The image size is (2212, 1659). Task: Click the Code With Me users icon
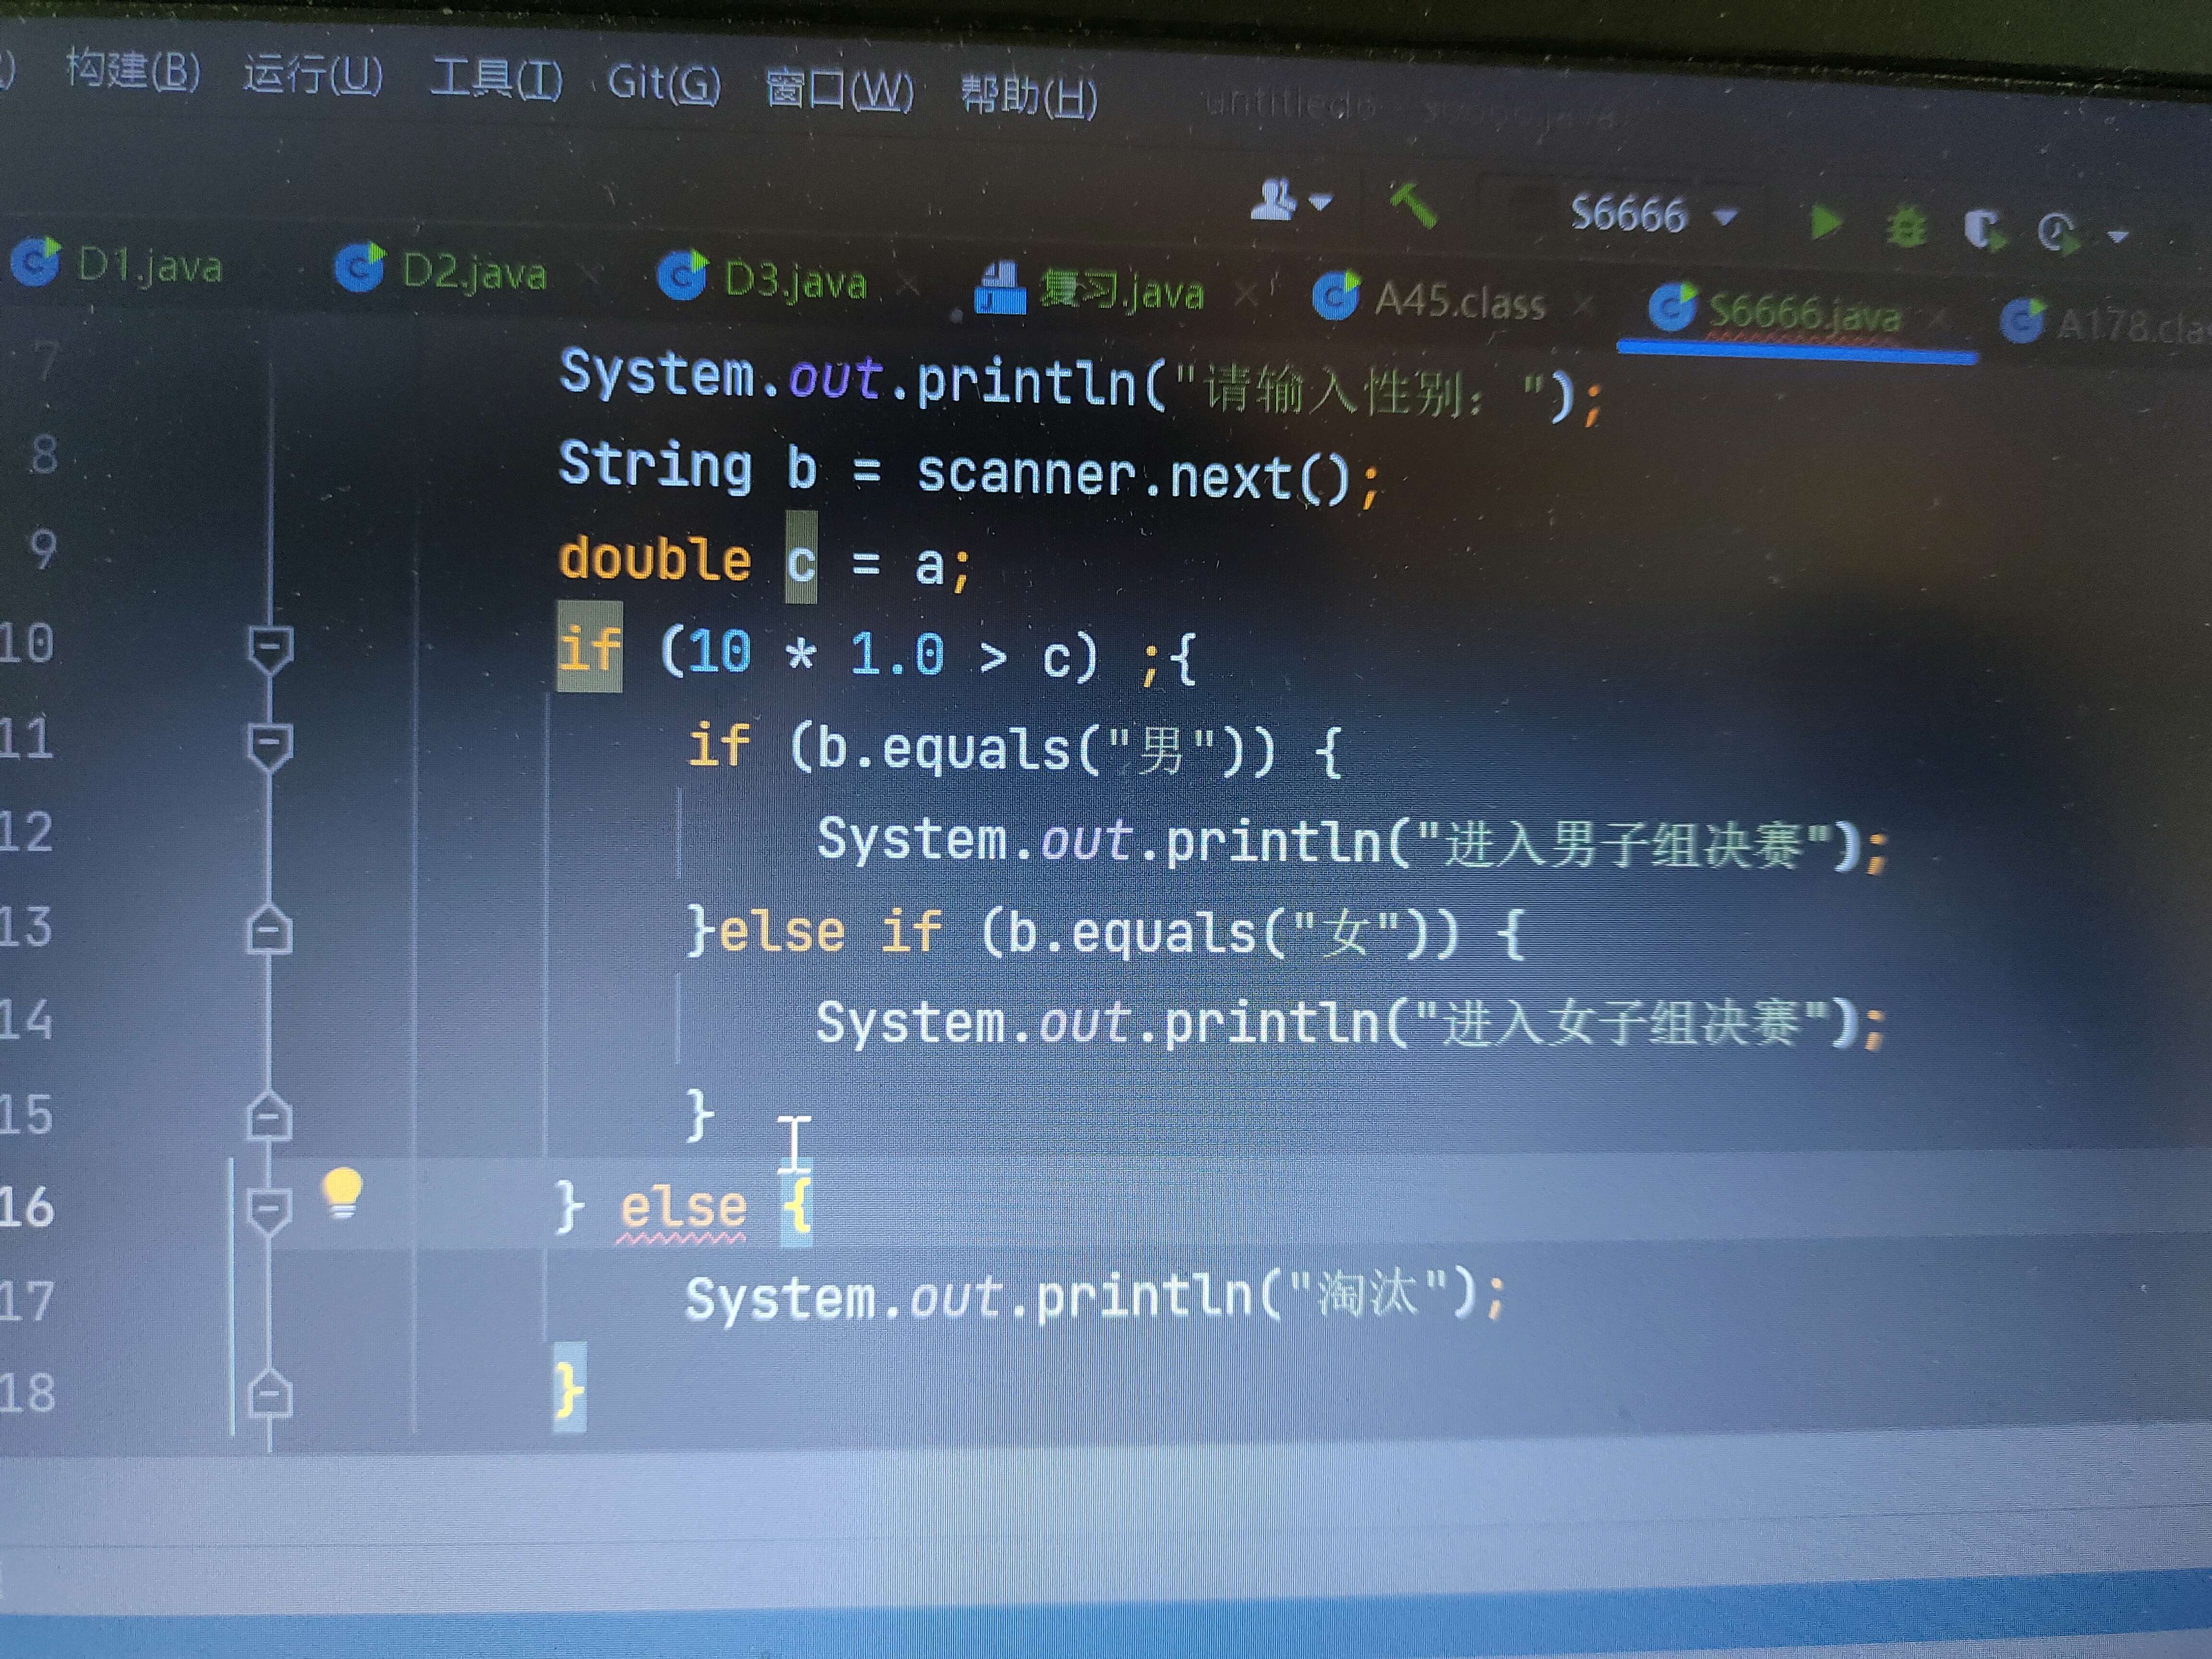pos(1275,199)
